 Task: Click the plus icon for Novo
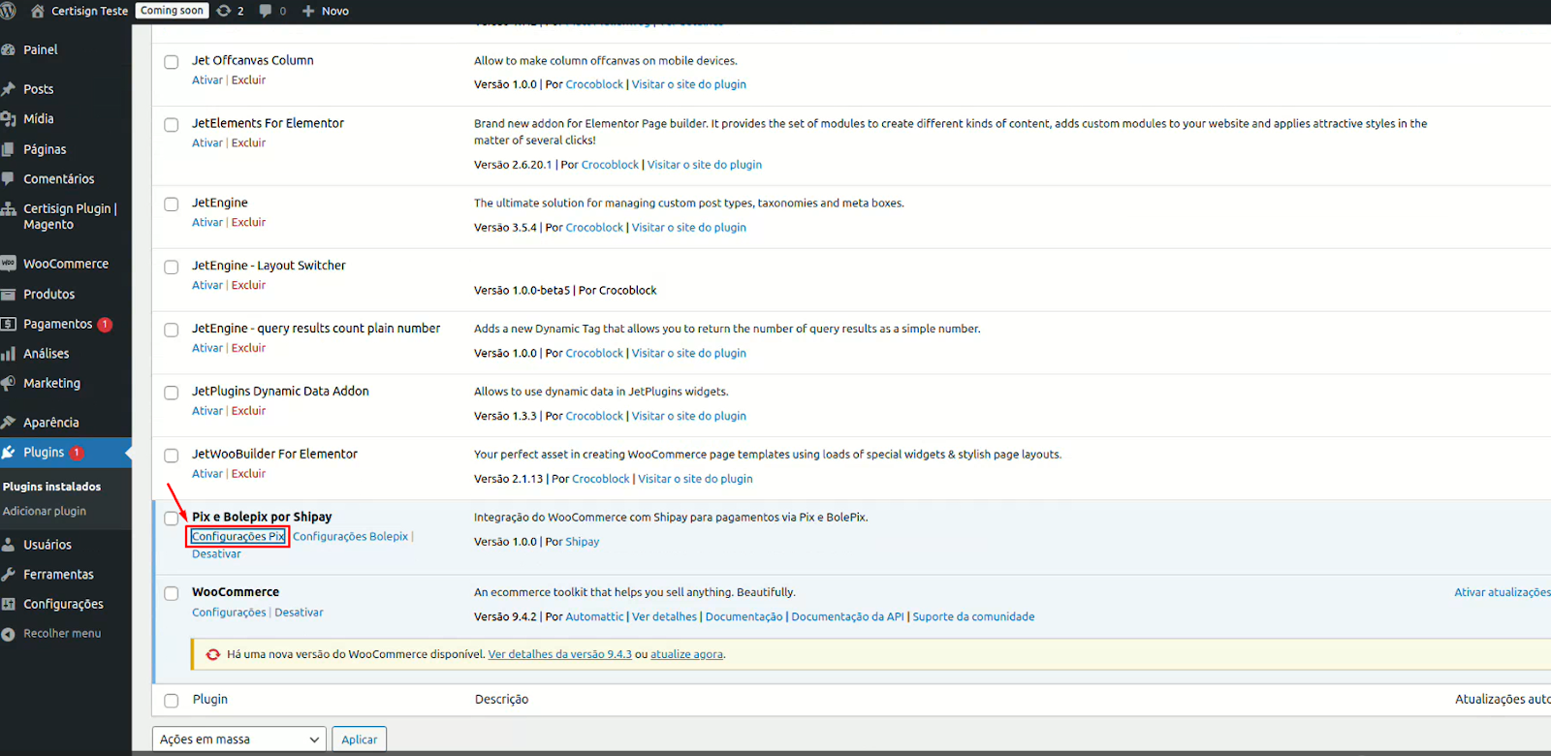(308, 11)
